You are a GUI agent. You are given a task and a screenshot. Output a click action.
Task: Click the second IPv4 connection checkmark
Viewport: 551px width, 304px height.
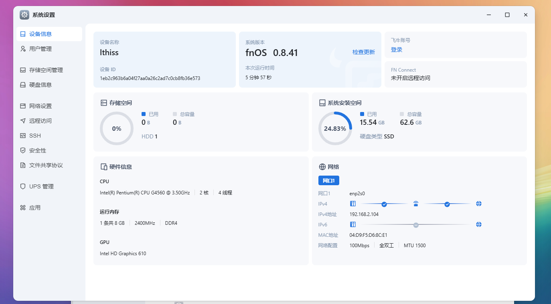447,204
